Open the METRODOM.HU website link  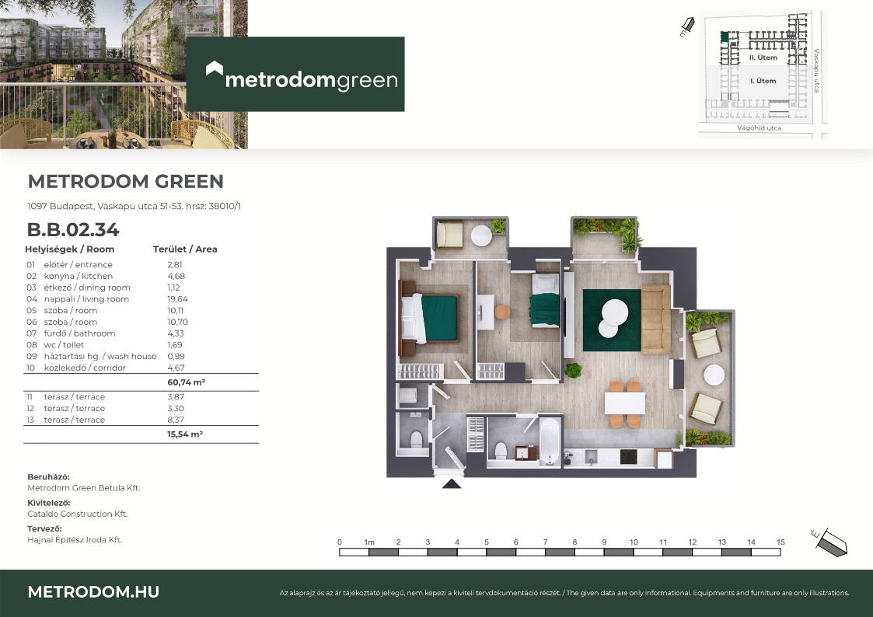93,591
